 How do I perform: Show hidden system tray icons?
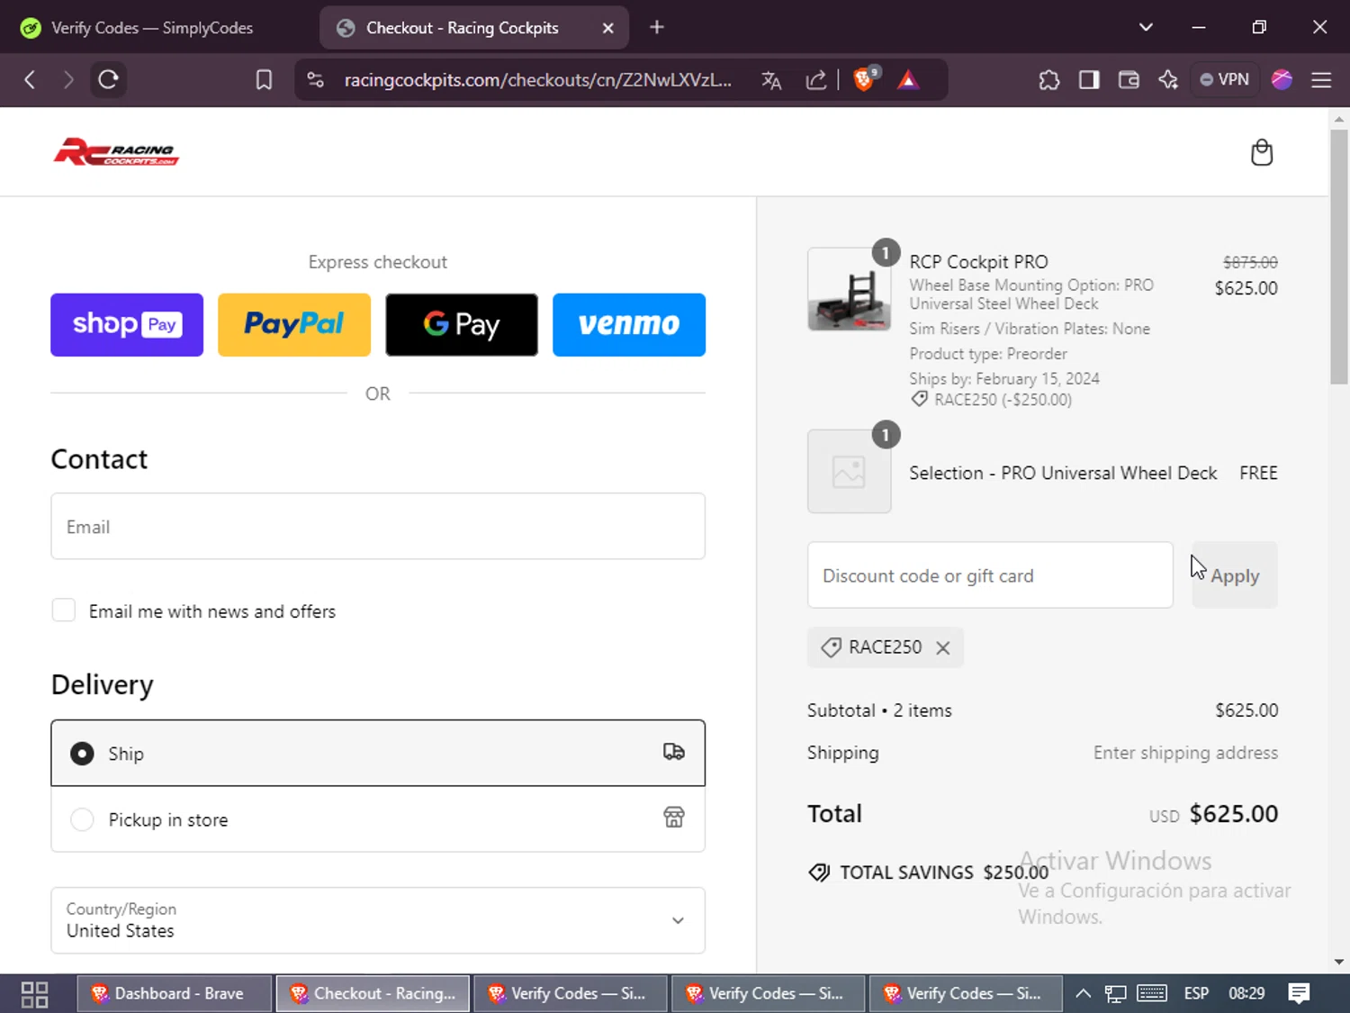click(1084, 993)
